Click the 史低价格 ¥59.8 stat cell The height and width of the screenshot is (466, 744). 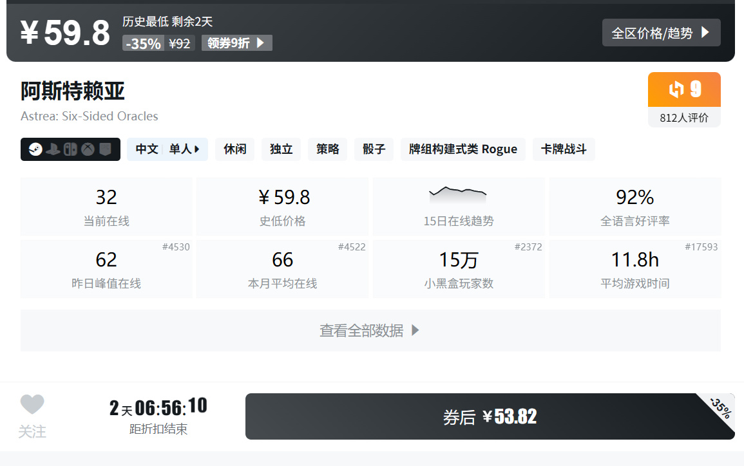(x=283, y=207)
